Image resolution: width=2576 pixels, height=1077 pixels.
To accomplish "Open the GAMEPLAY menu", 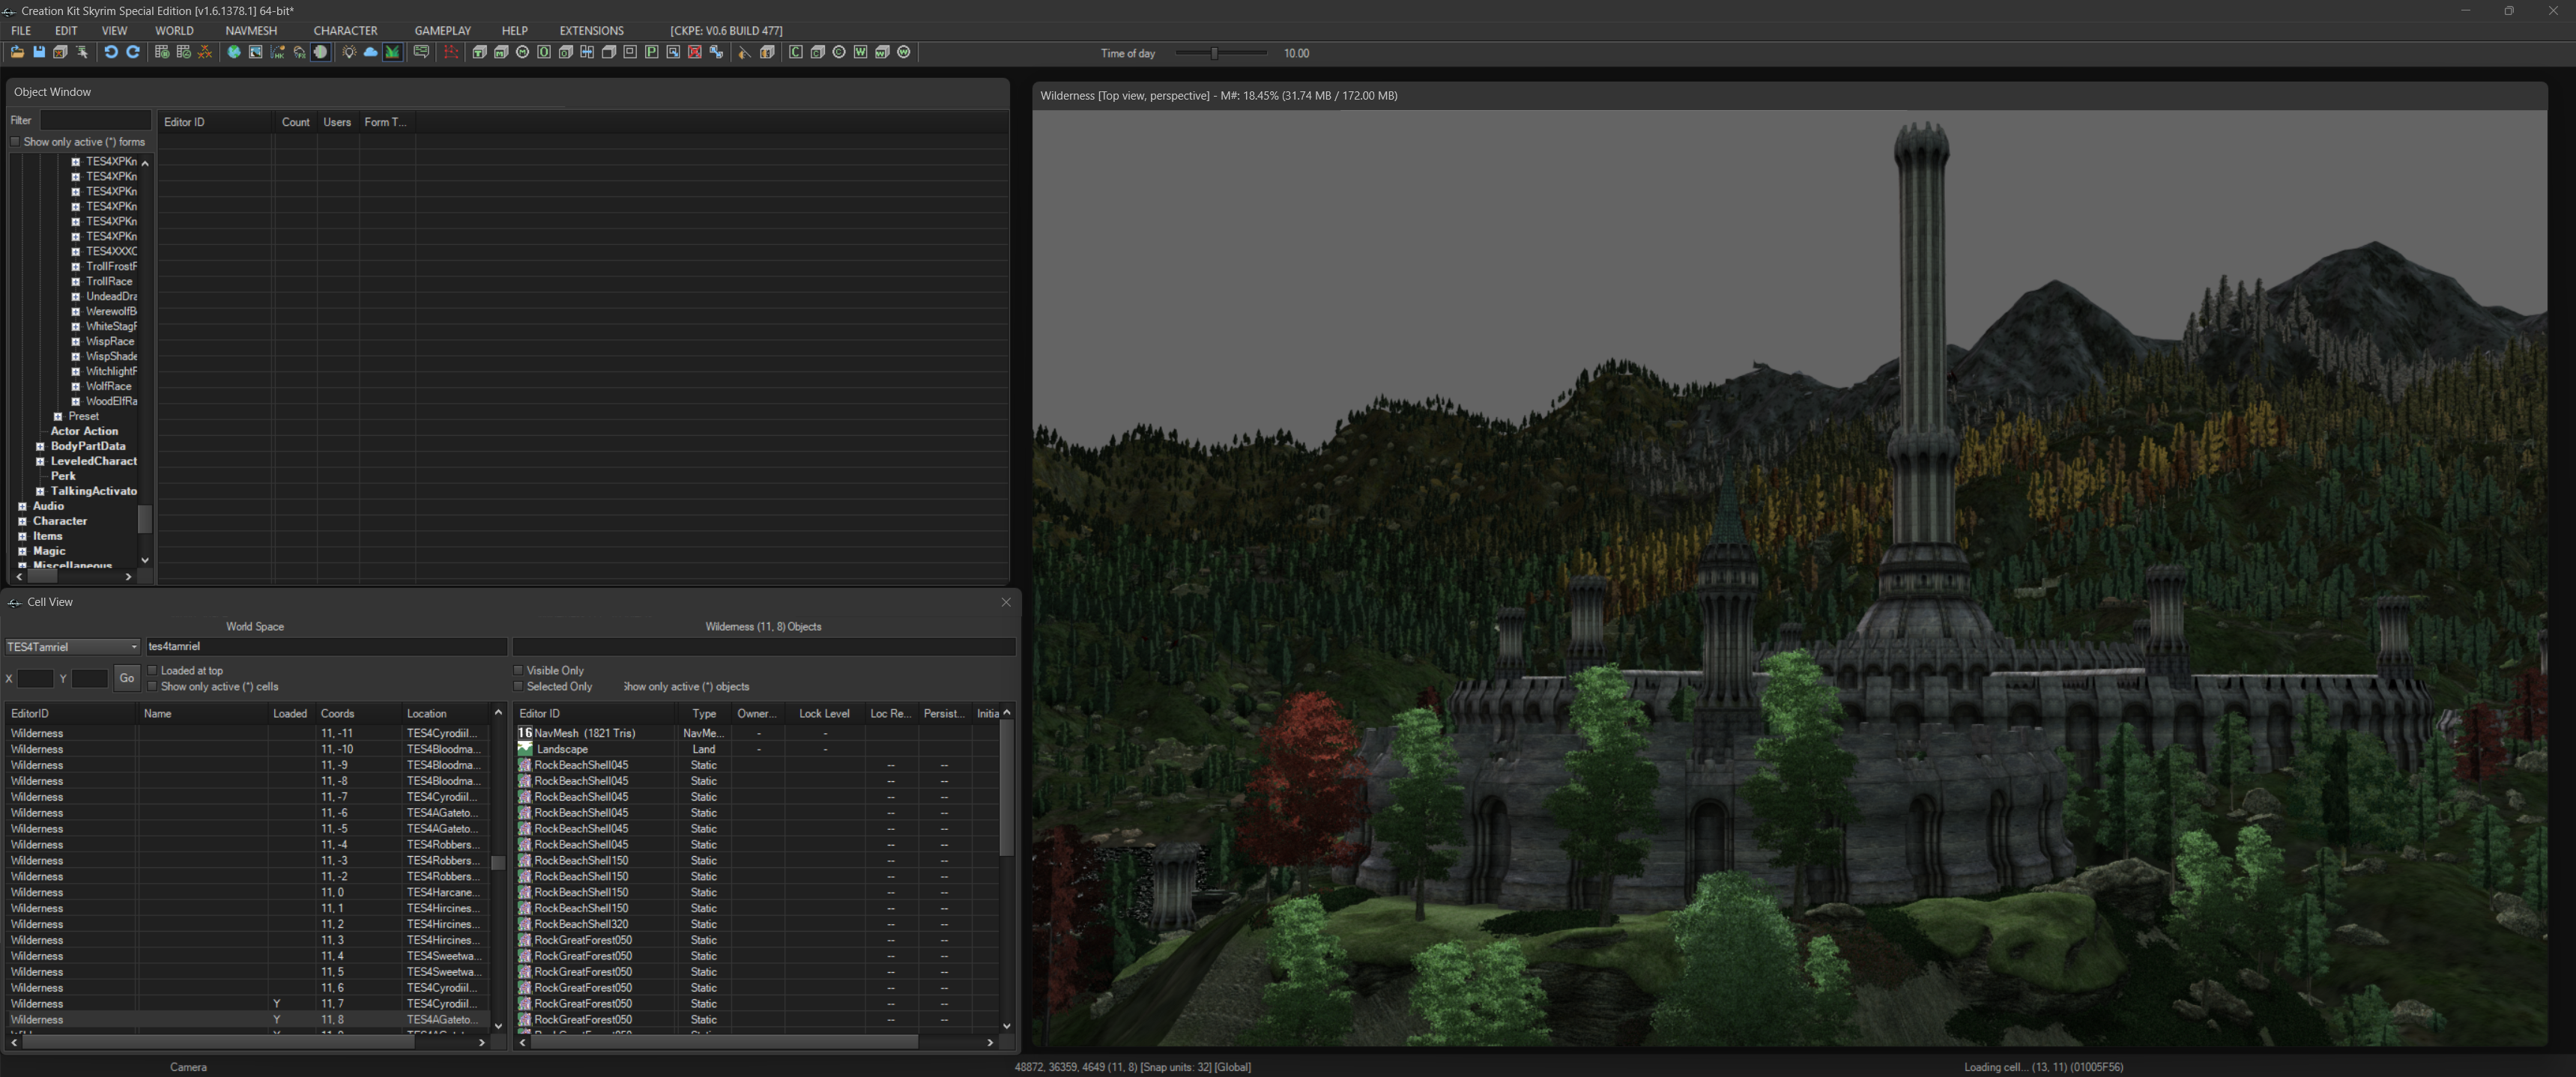I will pyautogui.click(x=442, y=31).
